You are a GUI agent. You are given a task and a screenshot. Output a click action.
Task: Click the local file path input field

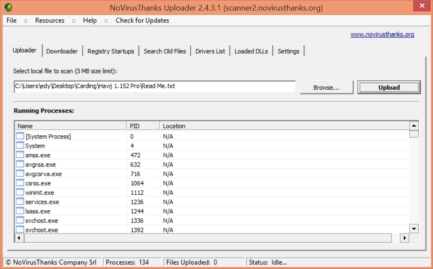(155, 87)
